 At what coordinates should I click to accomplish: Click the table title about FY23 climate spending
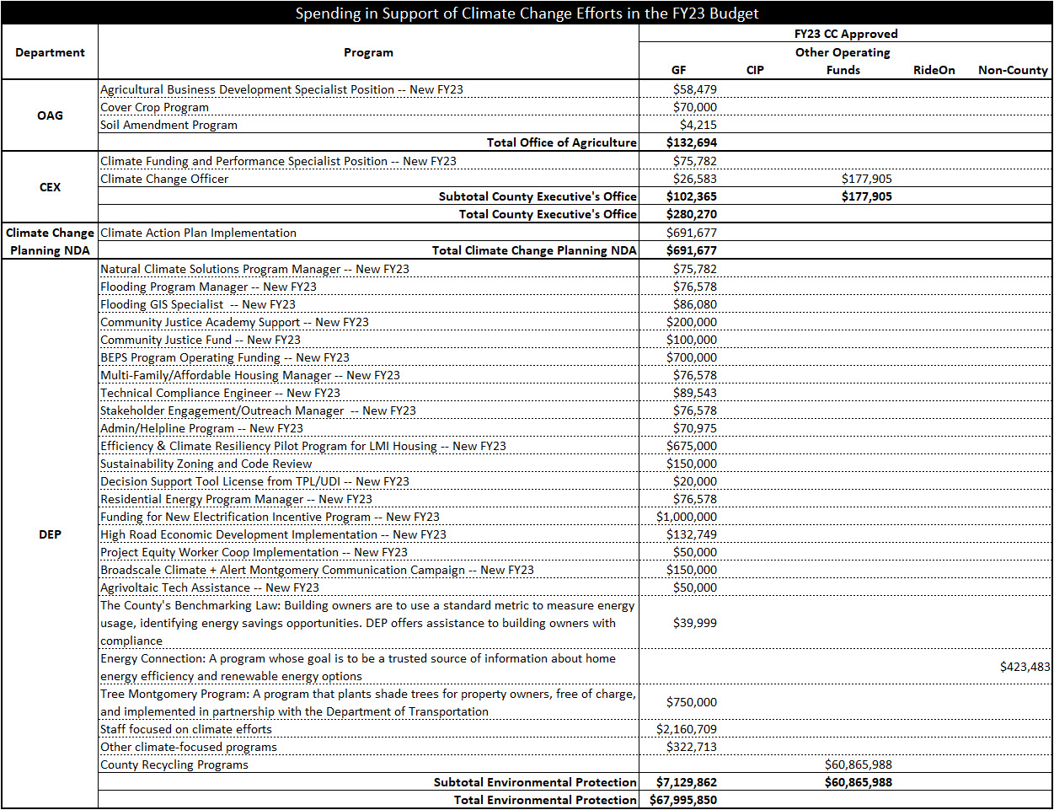527,13
